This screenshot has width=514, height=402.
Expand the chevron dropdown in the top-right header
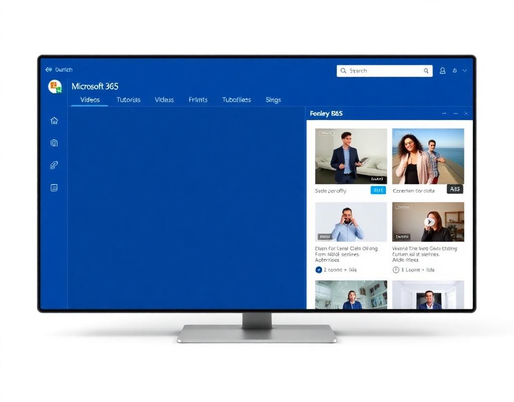(x=465, y=70)
